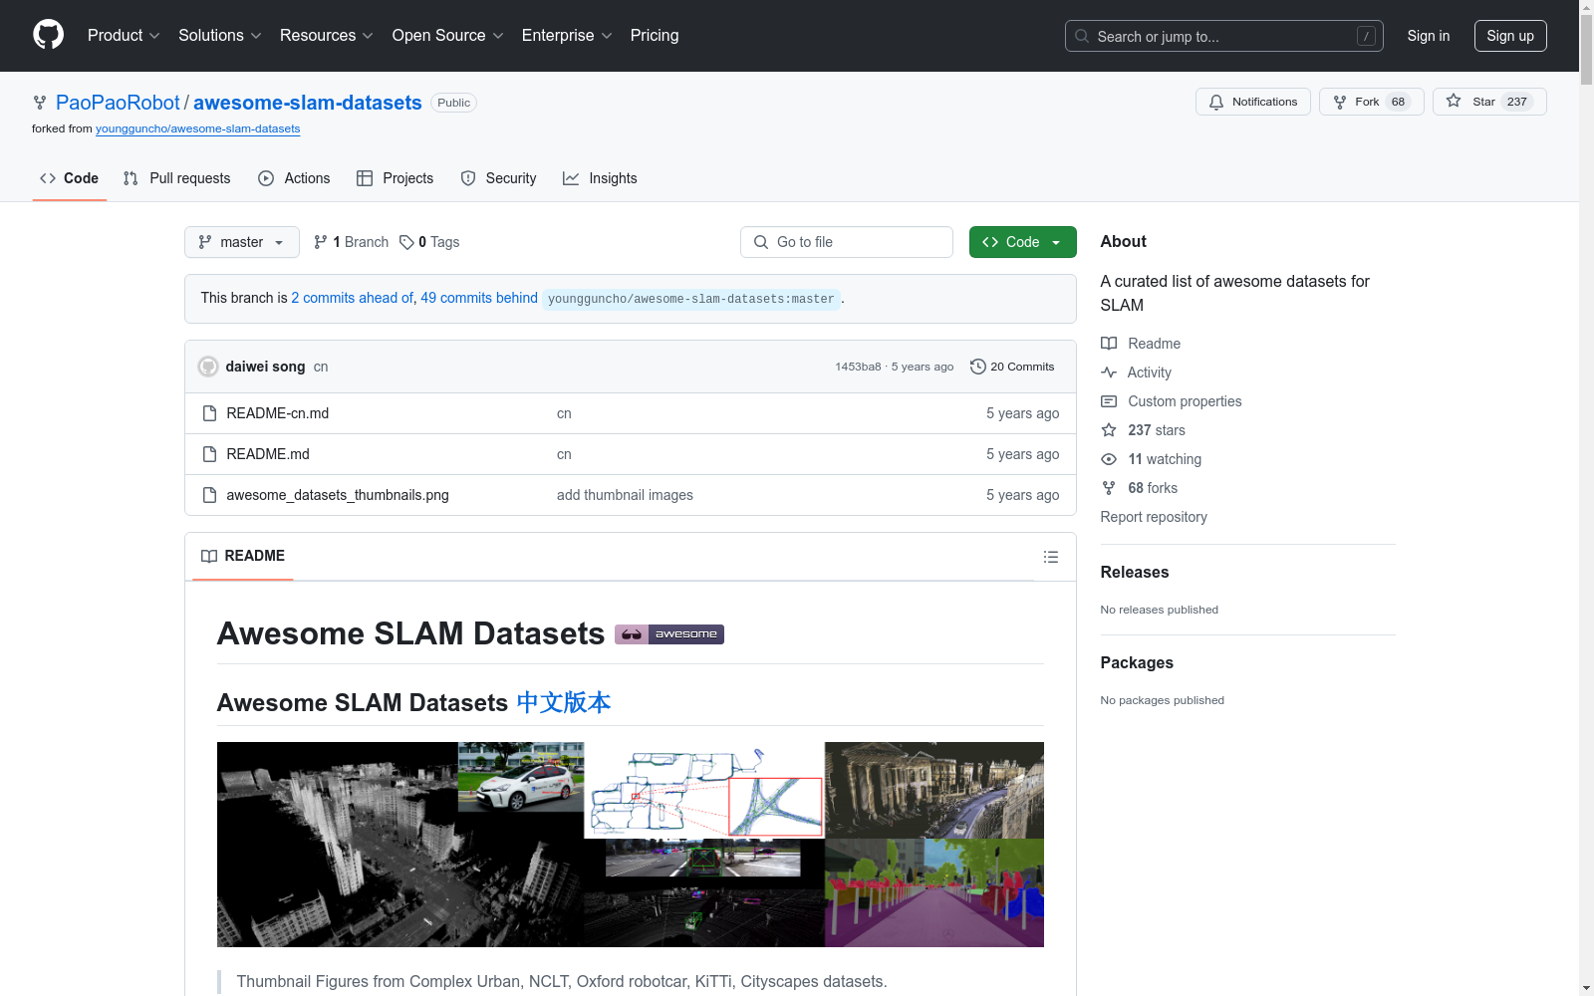Image resolution: width=1594 pixels, height=996 pixels.
Task: Click 'add thumbnail images' commit message
Action: [x=625, y=495]
